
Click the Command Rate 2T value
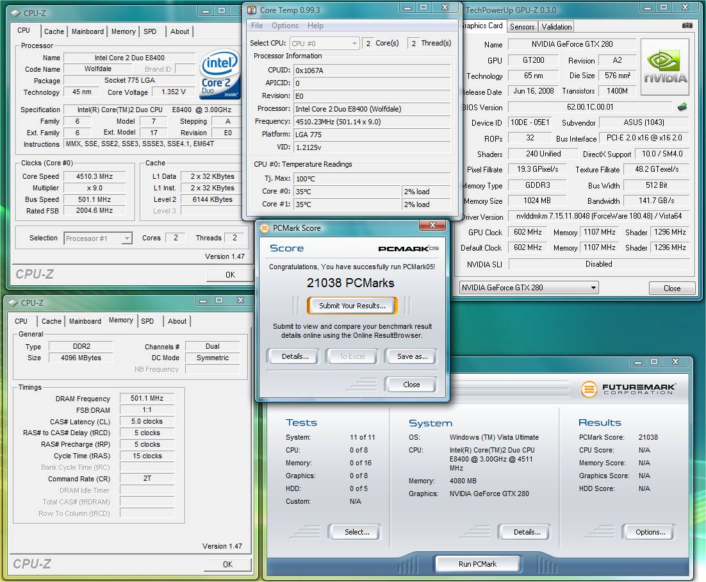click(x=147, y=478)
